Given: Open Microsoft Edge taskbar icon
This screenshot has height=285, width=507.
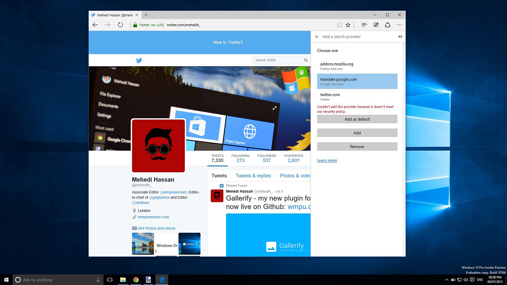Looking at the screenshot, I should click(x=162, y=280).
